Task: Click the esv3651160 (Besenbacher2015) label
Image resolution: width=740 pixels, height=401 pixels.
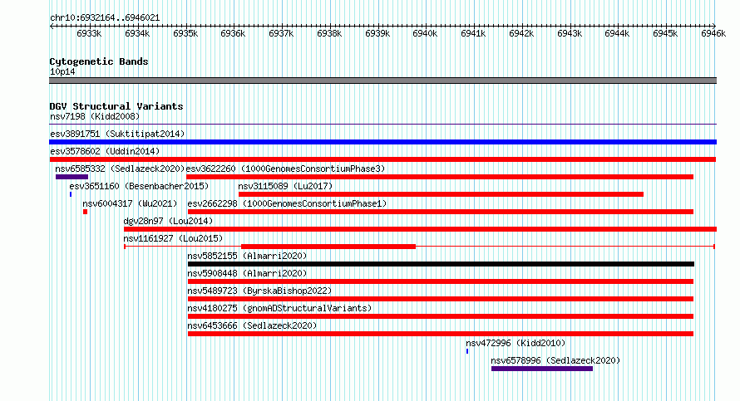Action: (139, 186)
